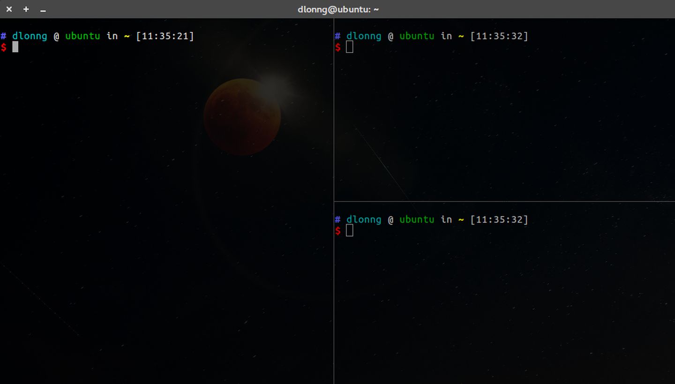Click username 'dlonng' in the top-right pane prompt
This screenshot has height=384, width=675.
click(x=364, y=36)
